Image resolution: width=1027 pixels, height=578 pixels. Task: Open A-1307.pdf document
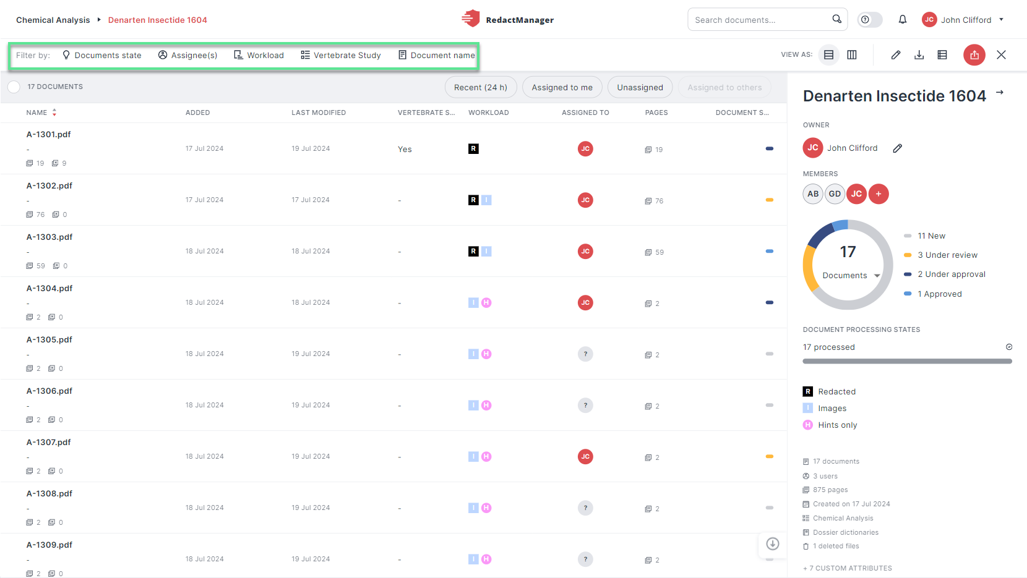tap(49, 442)
